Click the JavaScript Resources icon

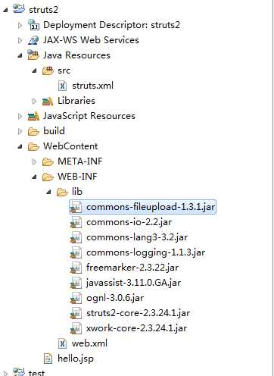click(33, 116)
